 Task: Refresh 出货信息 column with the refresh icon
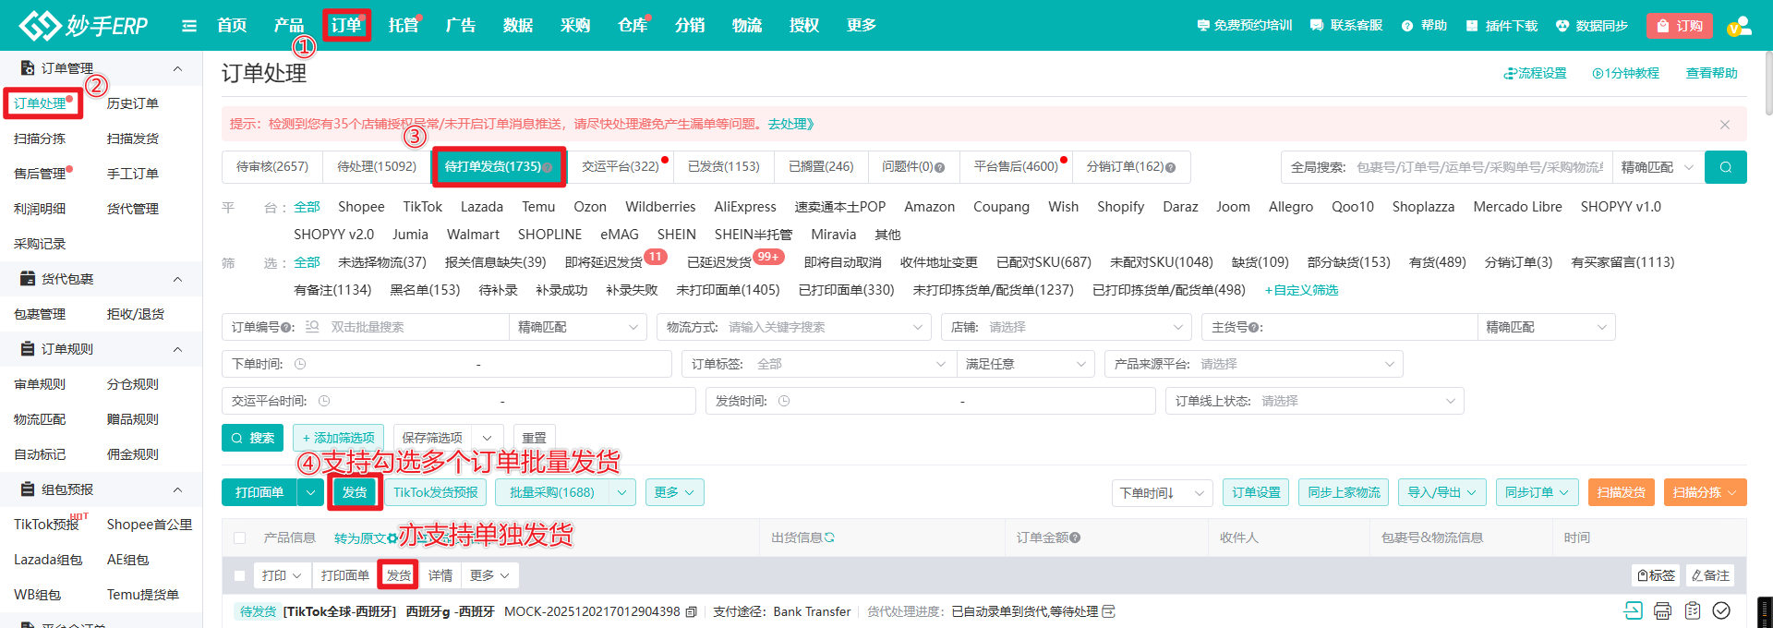[x=829, y=537]
